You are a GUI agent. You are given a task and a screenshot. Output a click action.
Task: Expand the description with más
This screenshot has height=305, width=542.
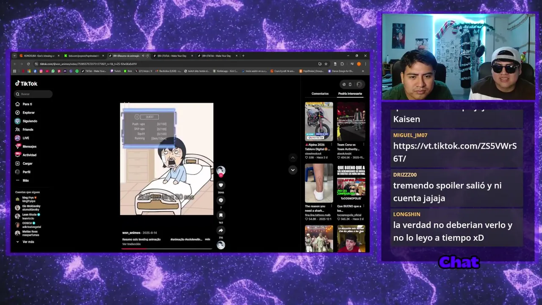(207, 239)
